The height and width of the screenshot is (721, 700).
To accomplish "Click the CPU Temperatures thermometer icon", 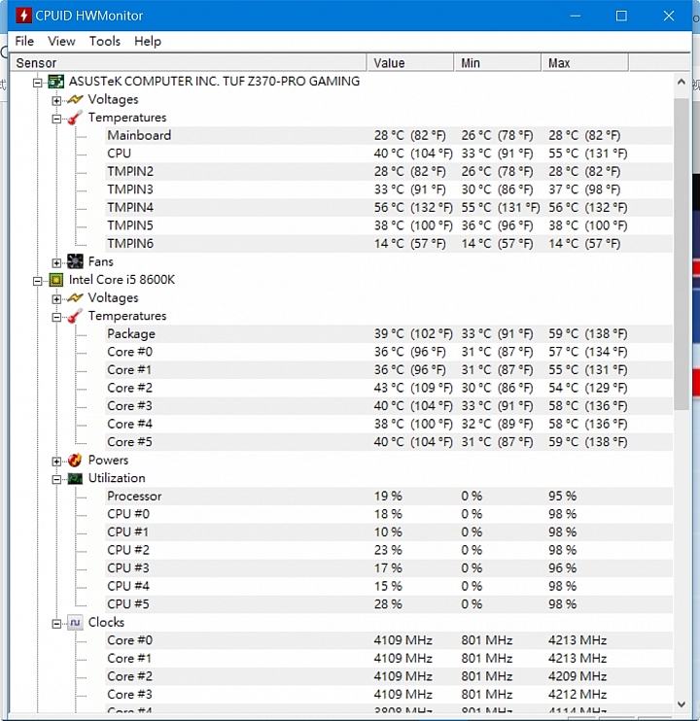I will point(75,316).
